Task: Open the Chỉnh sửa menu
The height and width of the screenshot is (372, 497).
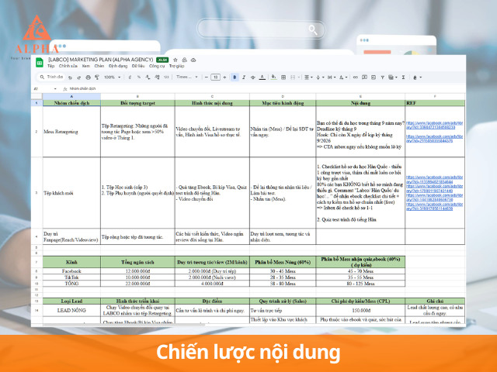Action: point(68,66)
